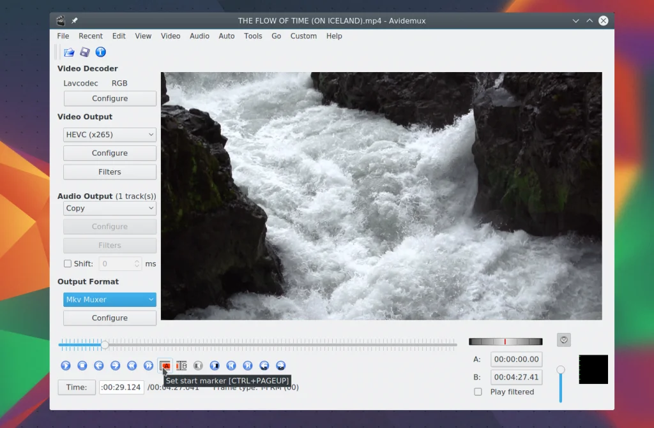Viewport: 654px width, 428px height.
Task: Set start marker A
Action: coord(165,365)
